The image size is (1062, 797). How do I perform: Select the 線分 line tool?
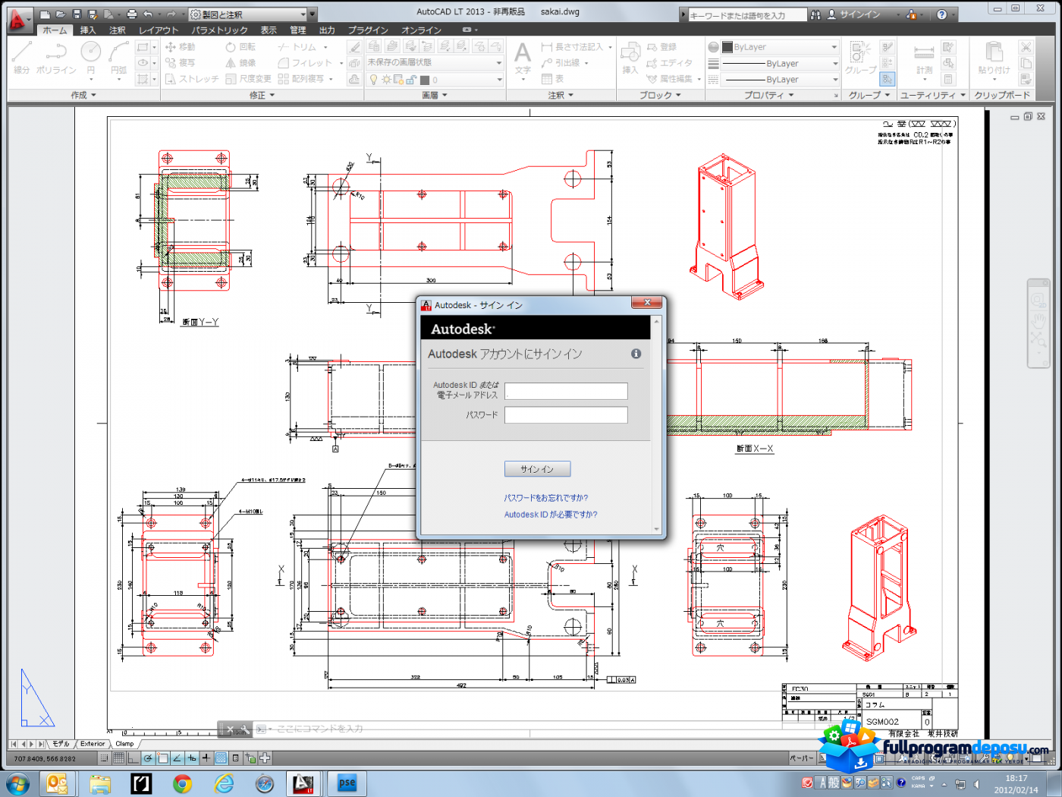click(x=21, y=58)
